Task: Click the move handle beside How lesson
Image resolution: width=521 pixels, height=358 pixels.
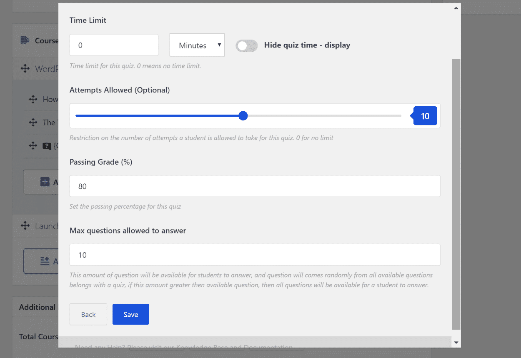Action: click(x=33, y=99)
